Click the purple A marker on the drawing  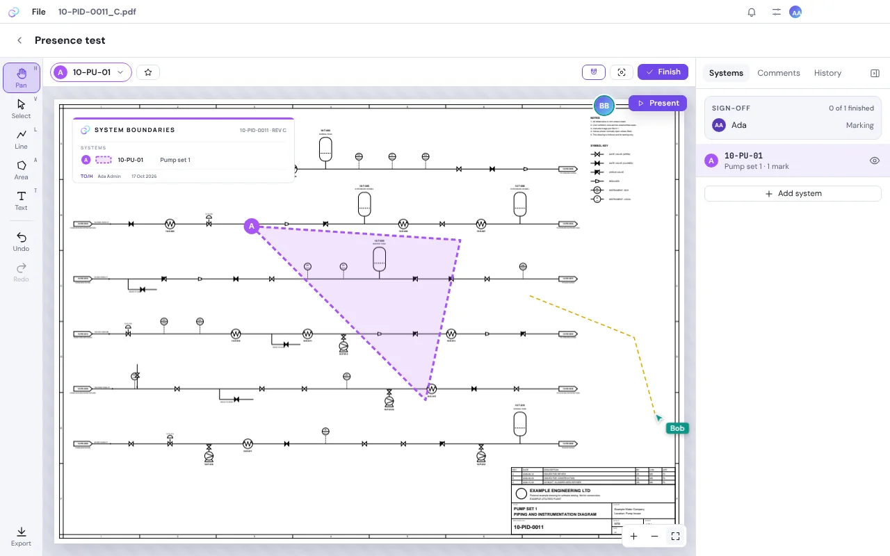pos(252,226)
